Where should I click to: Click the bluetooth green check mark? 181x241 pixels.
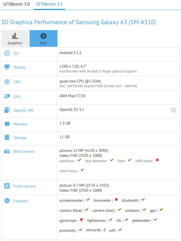pos(143,199)
